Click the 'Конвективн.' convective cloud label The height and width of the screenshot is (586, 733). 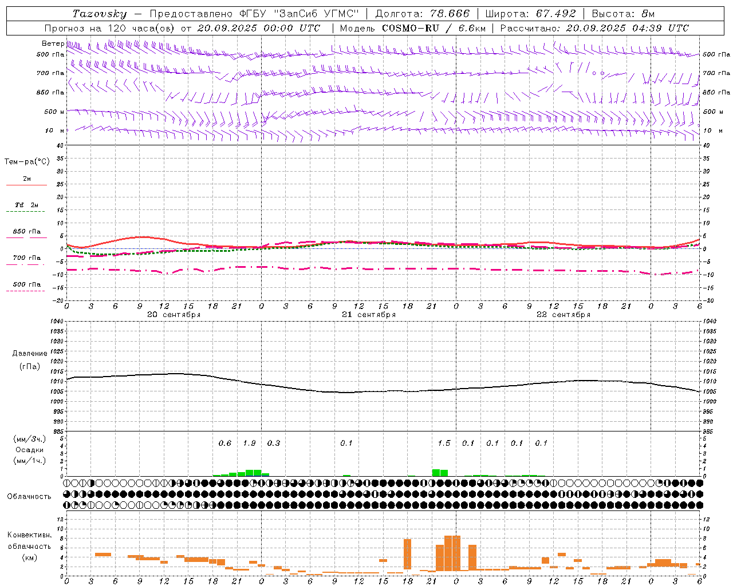[29, 535]
